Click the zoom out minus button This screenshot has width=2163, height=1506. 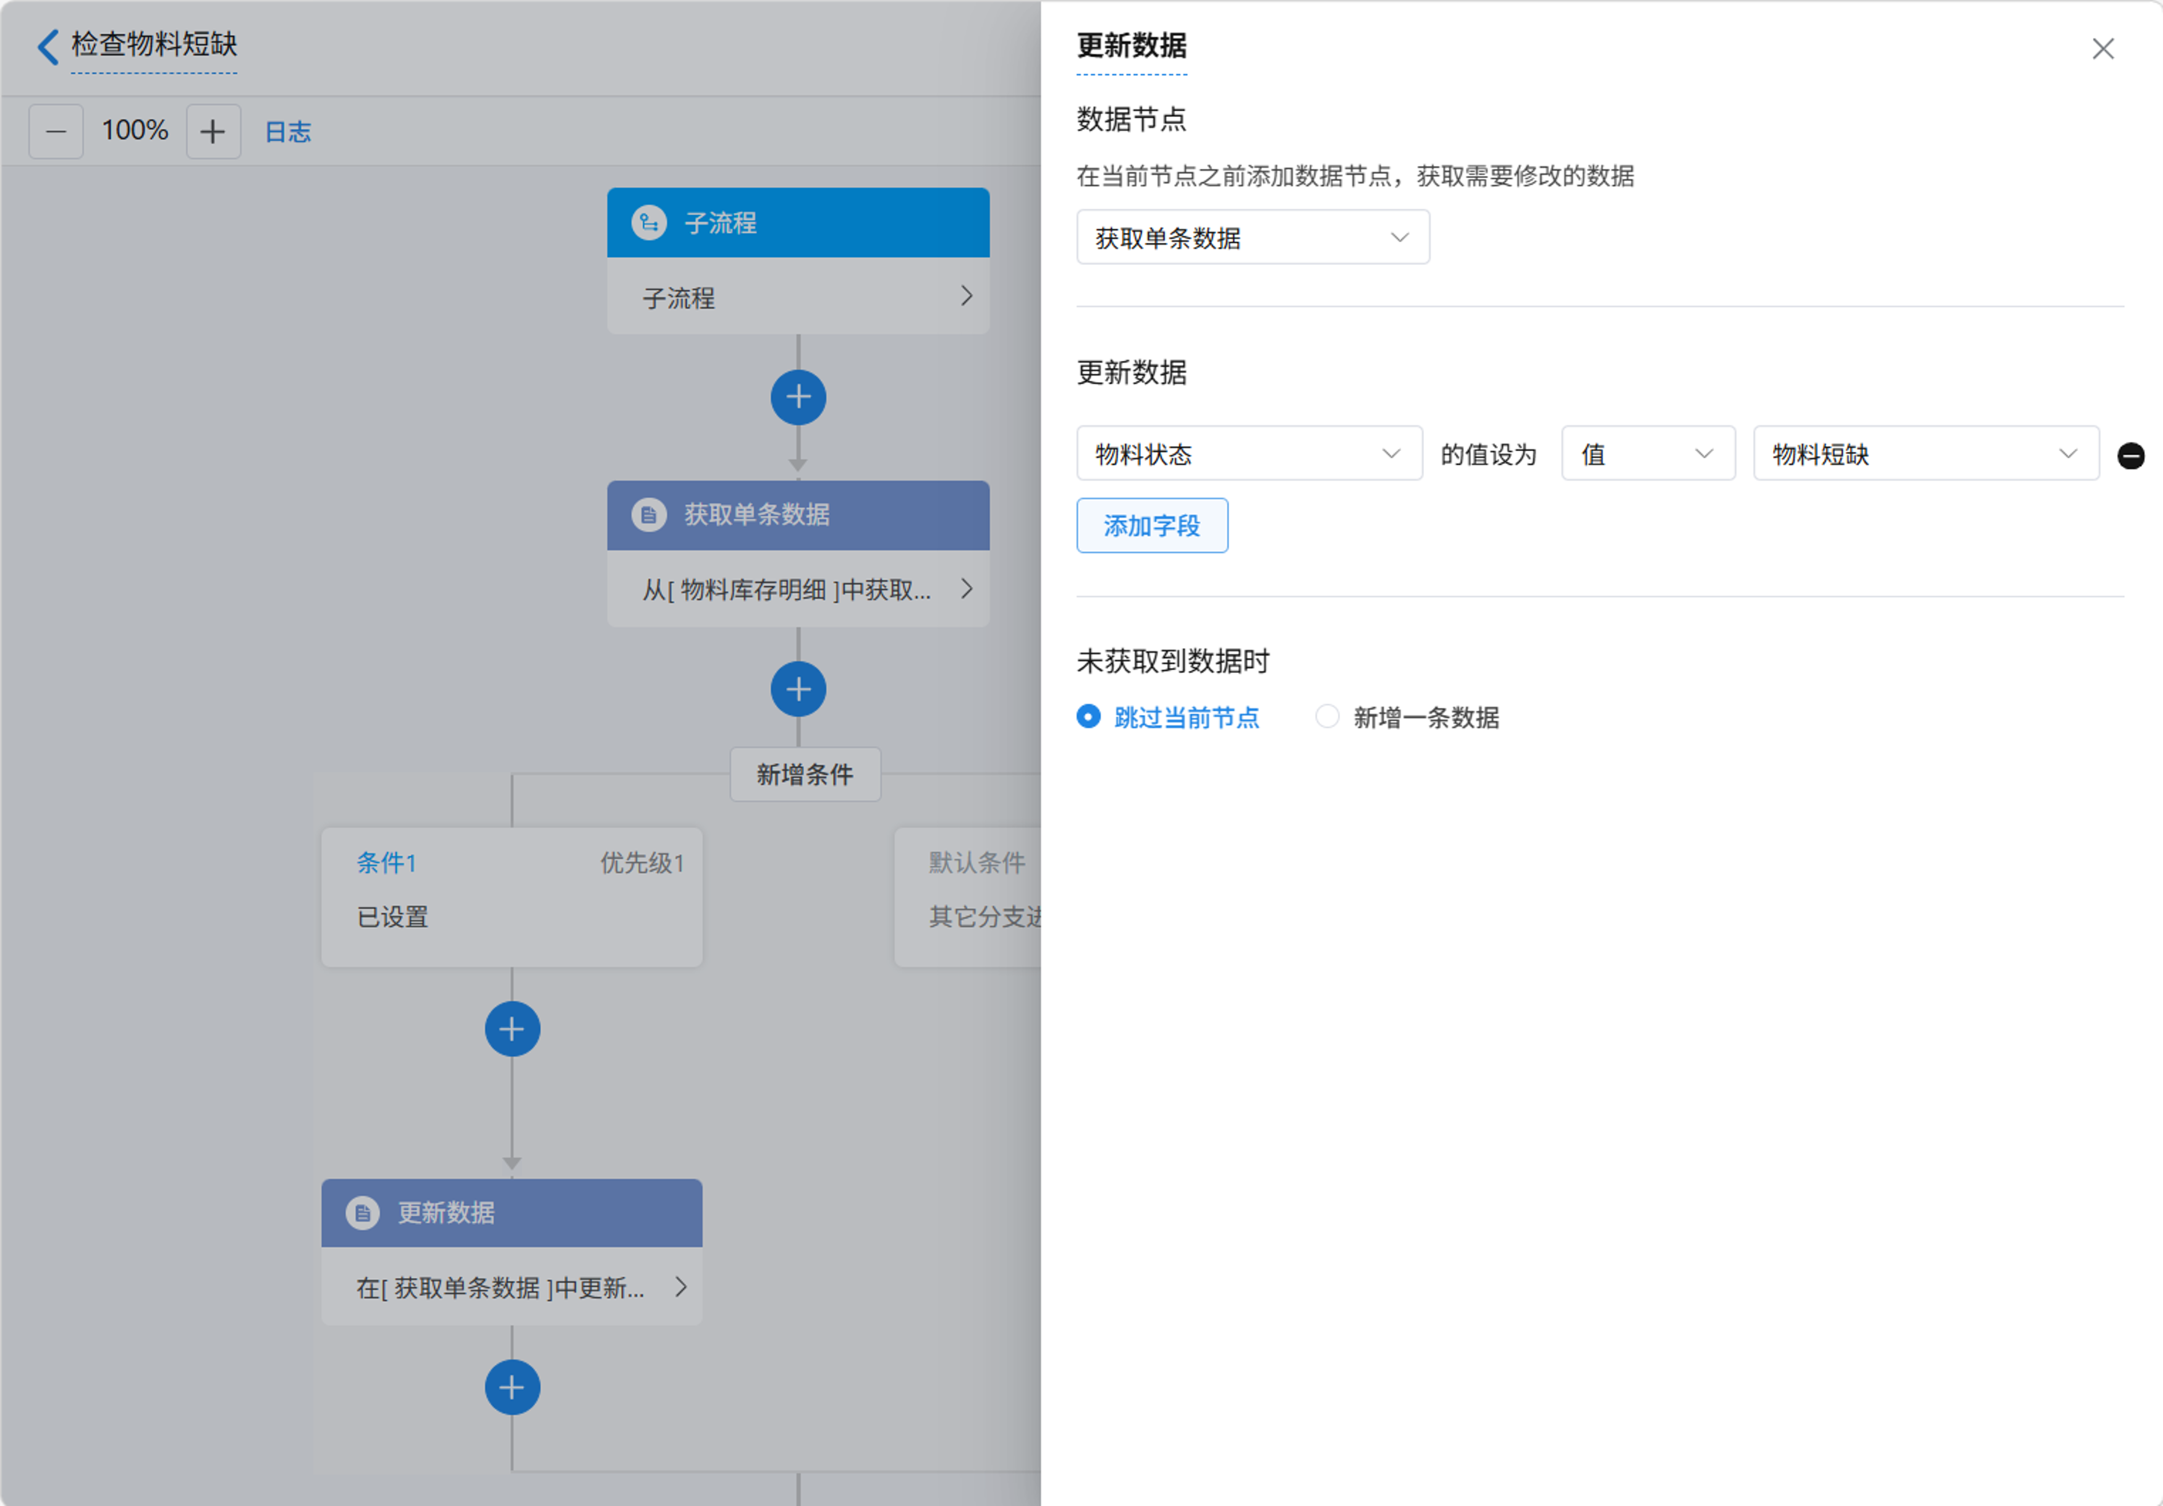[x=56, y=131]
